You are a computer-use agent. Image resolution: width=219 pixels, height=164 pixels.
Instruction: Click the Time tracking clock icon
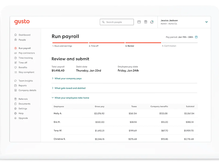15,58
